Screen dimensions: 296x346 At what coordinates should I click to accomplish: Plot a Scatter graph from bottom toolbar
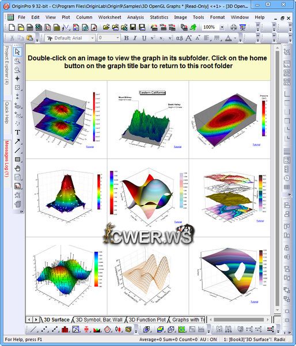point(44,329)
